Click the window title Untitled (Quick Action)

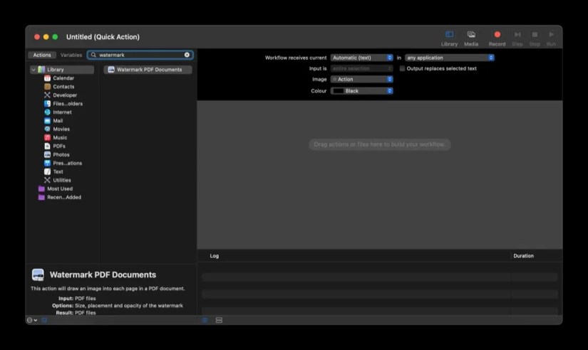[x=103, y=37]
